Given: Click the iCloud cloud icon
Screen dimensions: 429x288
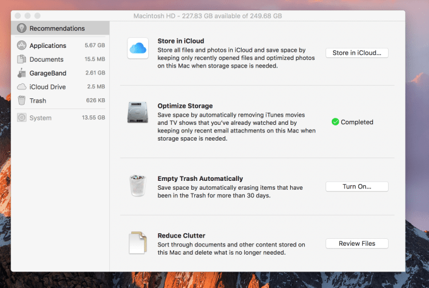Looking at the screenshot, I should [138, 49].
